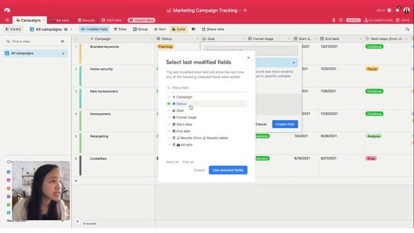Open the Funnel stage column dropdown arrow
Screen dimensions: 414x233
(289, 39)
